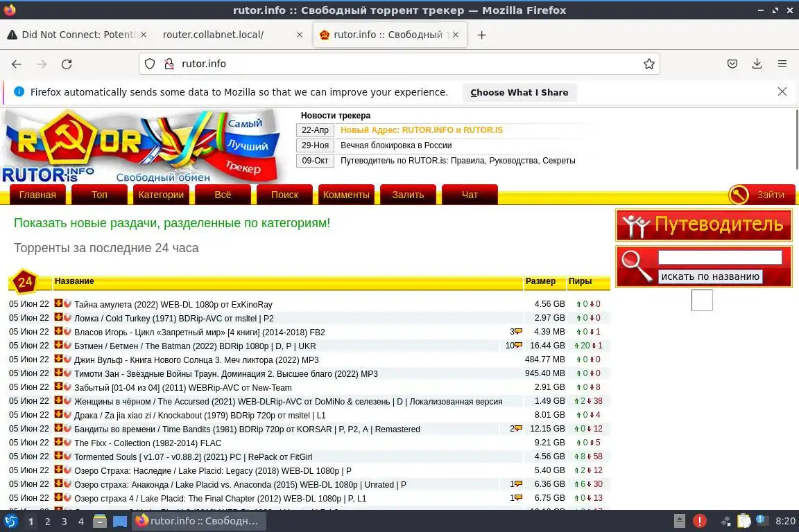
Task: Click the искать по названию search button
Action: pyautogui.click(x=710, y=276)
